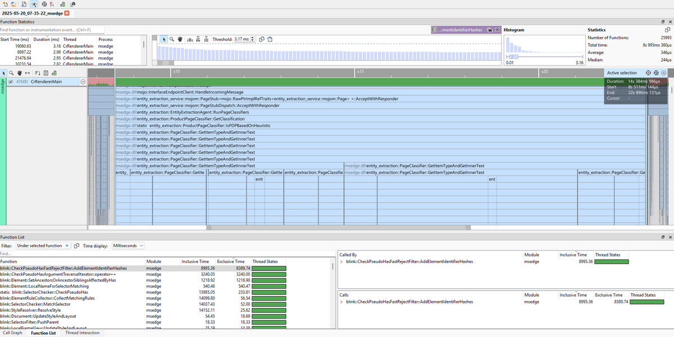Image resolution: width=674 pixels, height=337 pixels.
Task: Click the find-in-document toolbar icon
Action: pos(23,4)
